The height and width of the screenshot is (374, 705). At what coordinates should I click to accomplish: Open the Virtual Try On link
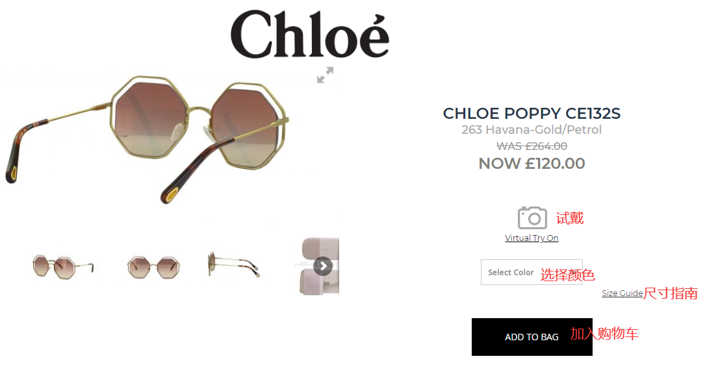click(x=532, y=238)
